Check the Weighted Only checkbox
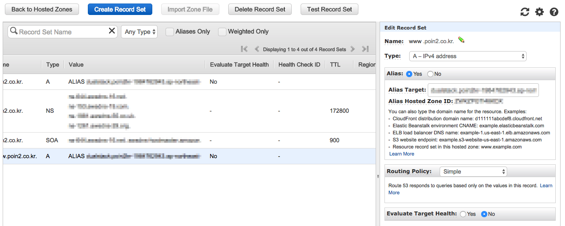The image size is (565, 226). point(222,32)
